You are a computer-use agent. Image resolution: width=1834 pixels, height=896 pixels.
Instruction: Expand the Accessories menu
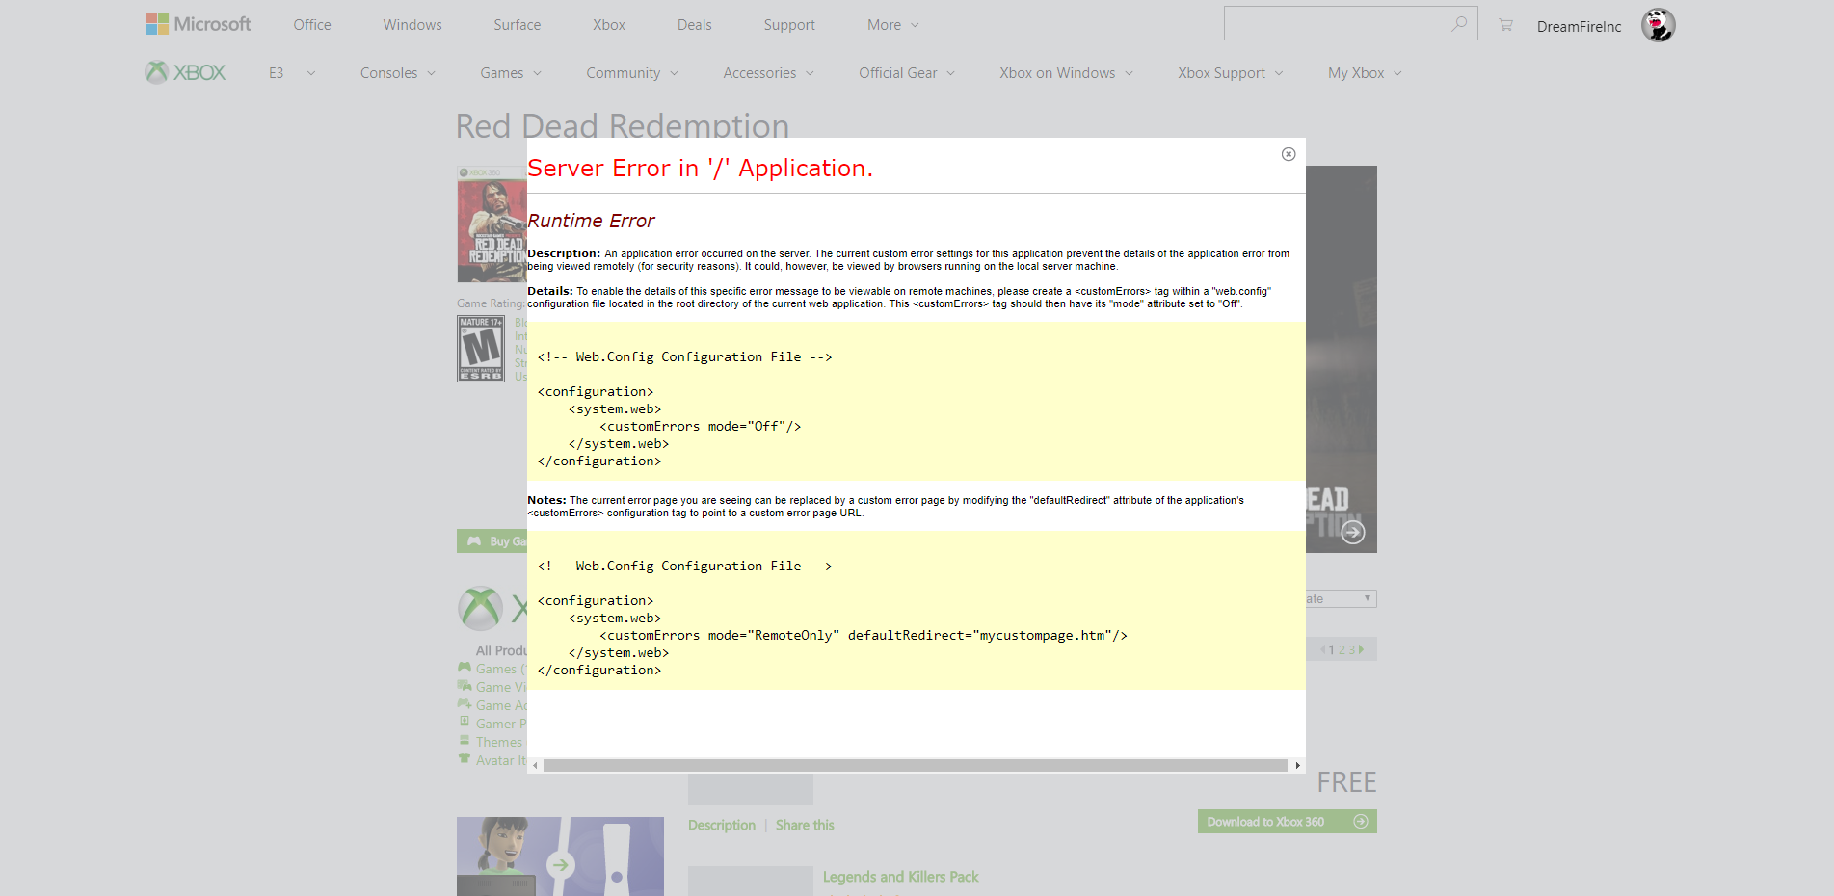769,73
